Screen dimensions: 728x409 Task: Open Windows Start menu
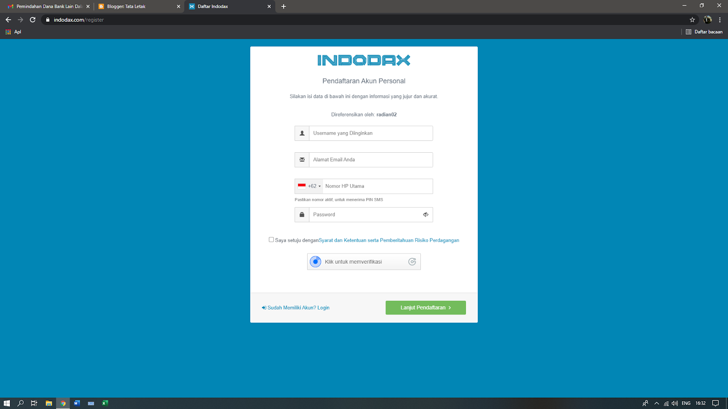[7, 403]
